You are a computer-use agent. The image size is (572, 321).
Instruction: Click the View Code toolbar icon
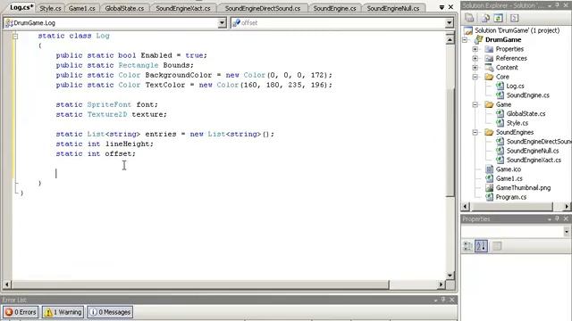click(x=514, y=18)
